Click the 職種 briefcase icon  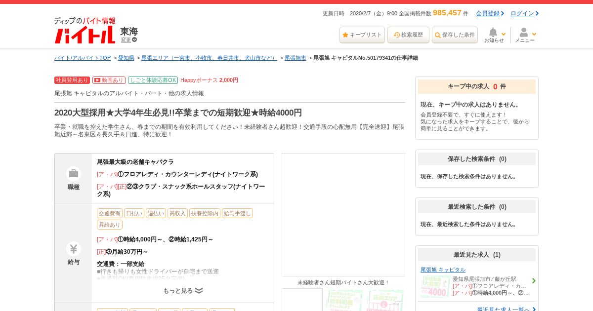click(x=74, y=173)
